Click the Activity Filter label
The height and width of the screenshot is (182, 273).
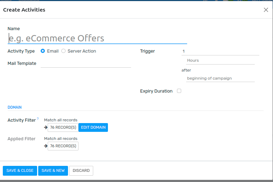(22, 120)
